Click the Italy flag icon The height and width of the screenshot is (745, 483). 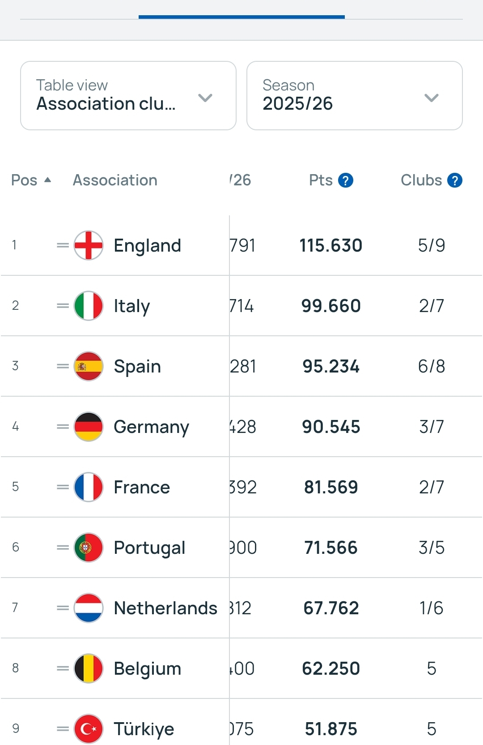click(x=89, y=306)
